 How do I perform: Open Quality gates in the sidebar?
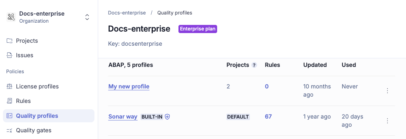pos(34,130)
